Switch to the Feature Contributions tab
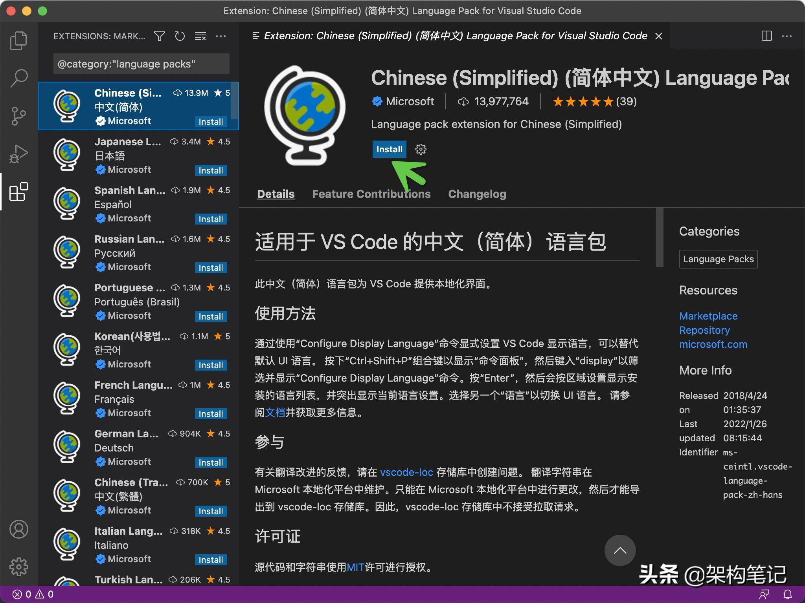This screenshot has height=603, width=805. pyautogui.click(x=371, y=194)
